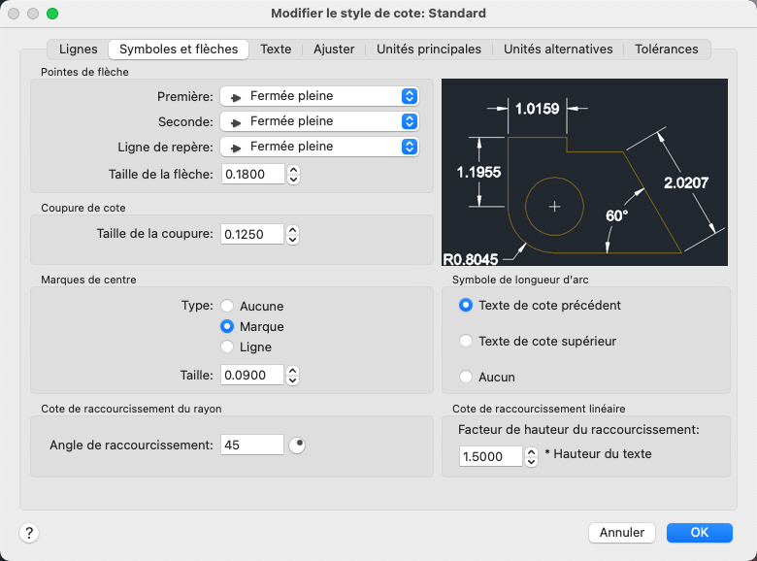The image size is (757, 561).
Task: Click the Facteur de hauteur stepper arrows
Action: [x=531, y=456]
